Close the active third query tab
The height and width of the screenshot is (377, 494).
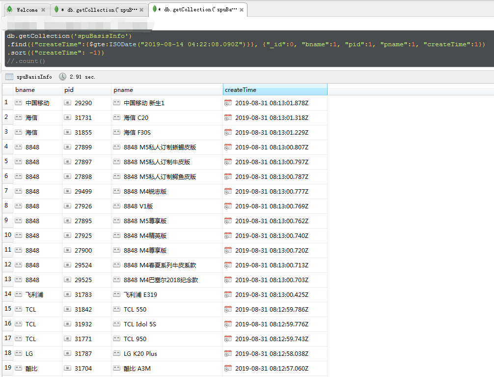242,10
